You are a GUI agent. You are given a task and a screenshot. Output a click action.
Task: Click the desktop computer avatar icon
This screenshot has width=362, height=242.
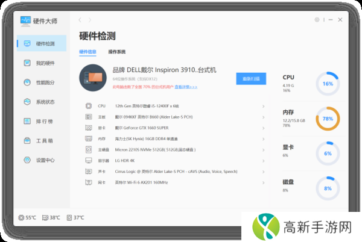pos(93,78)
